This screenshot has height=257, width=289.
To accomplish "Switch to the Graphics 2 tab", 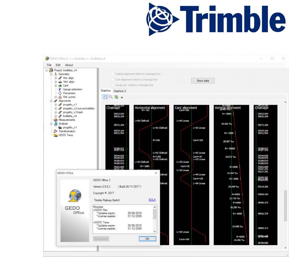I will point(120,91).
